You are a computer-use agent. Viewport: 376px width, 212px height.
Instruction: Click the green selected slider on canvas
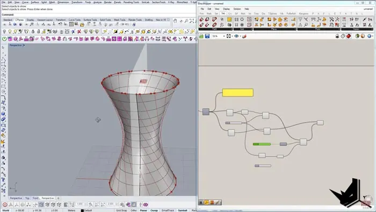coord(262,144)
